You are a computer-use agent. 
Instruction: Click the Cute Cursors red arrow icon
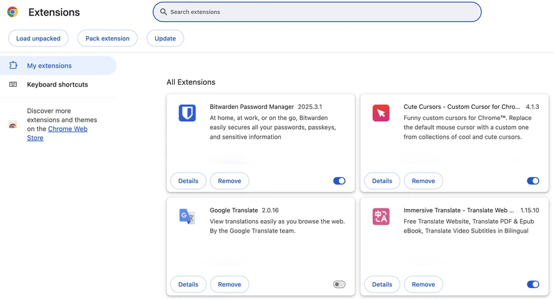click(381, 113)
